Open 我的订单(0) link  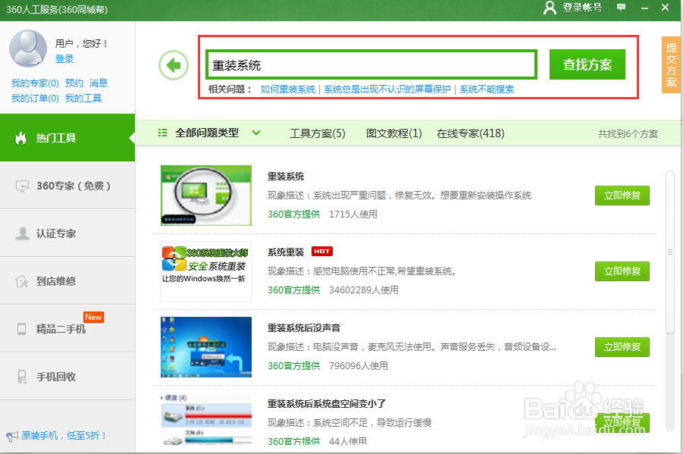tap(35, 98)
